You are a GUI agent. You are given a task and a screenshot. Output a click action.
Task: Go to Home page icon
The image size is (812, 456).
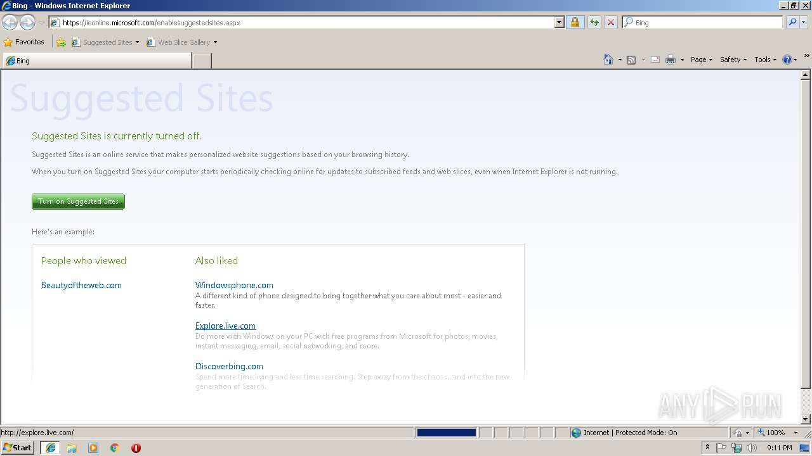click(x=608, y=60)
